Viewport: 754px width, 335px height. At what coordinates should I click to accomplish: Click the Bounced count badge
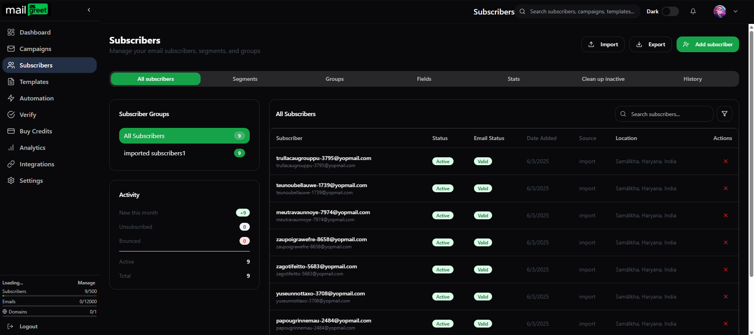(245, 241)
